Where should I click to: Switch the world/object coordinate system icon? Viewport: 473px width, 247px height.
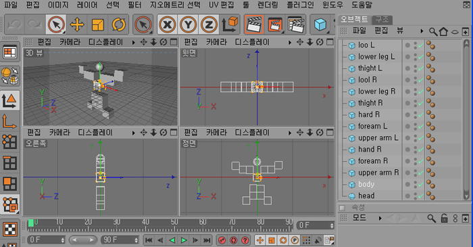(x=230, y=24)
